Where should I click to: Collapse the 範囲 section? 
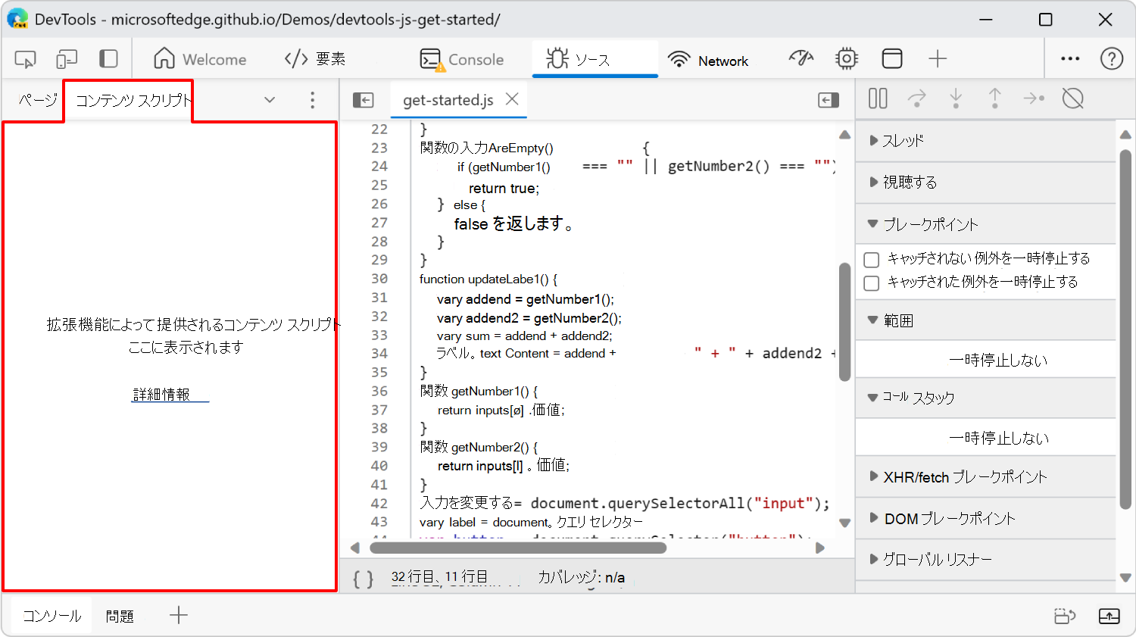(986, 320)
